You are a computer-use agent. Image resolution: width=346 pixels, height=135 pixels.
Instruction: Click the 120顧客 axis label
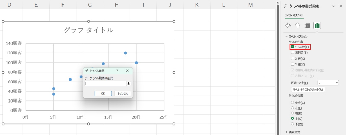click(x=14, y=53)
